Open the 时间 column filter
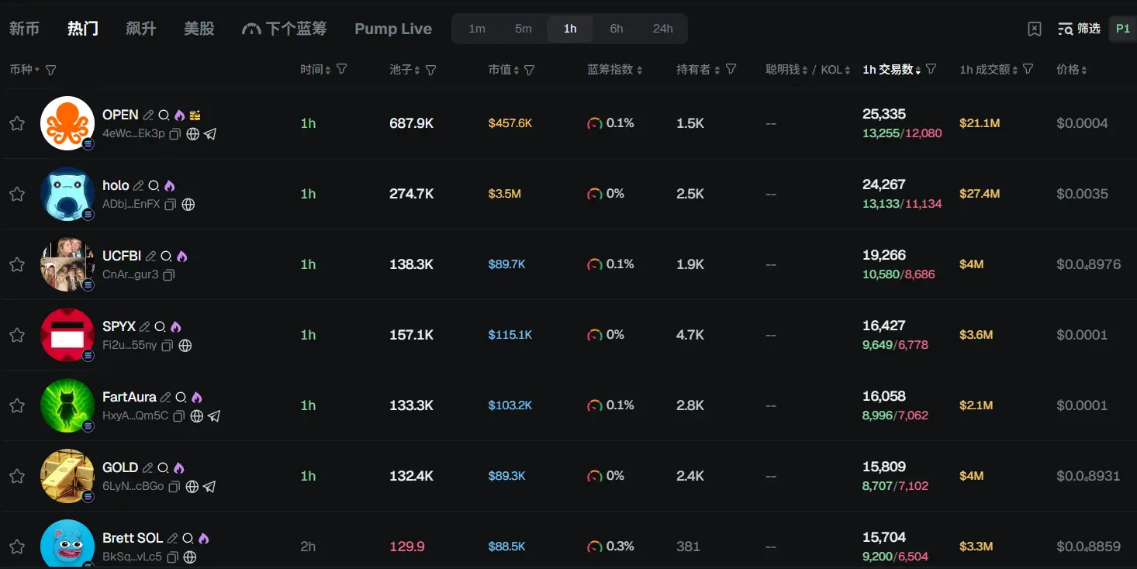This screenshot has height=569, width=1137. tap(341, 69)
